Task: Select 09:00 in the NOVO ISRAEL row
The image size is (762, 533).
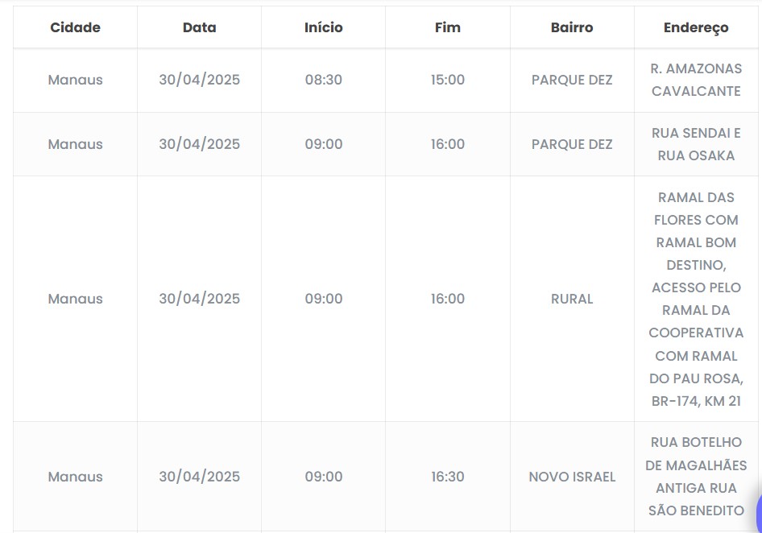Action: pyautogui.click(x=323, y=477)
